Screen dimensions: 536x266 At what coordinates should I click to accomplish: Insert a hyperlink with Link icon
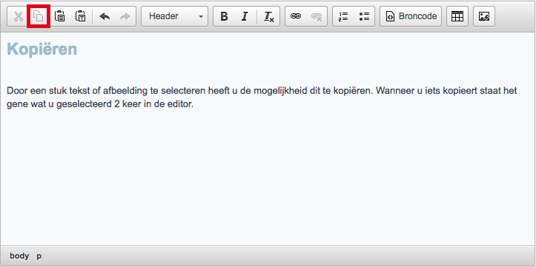tap(296, 16)
